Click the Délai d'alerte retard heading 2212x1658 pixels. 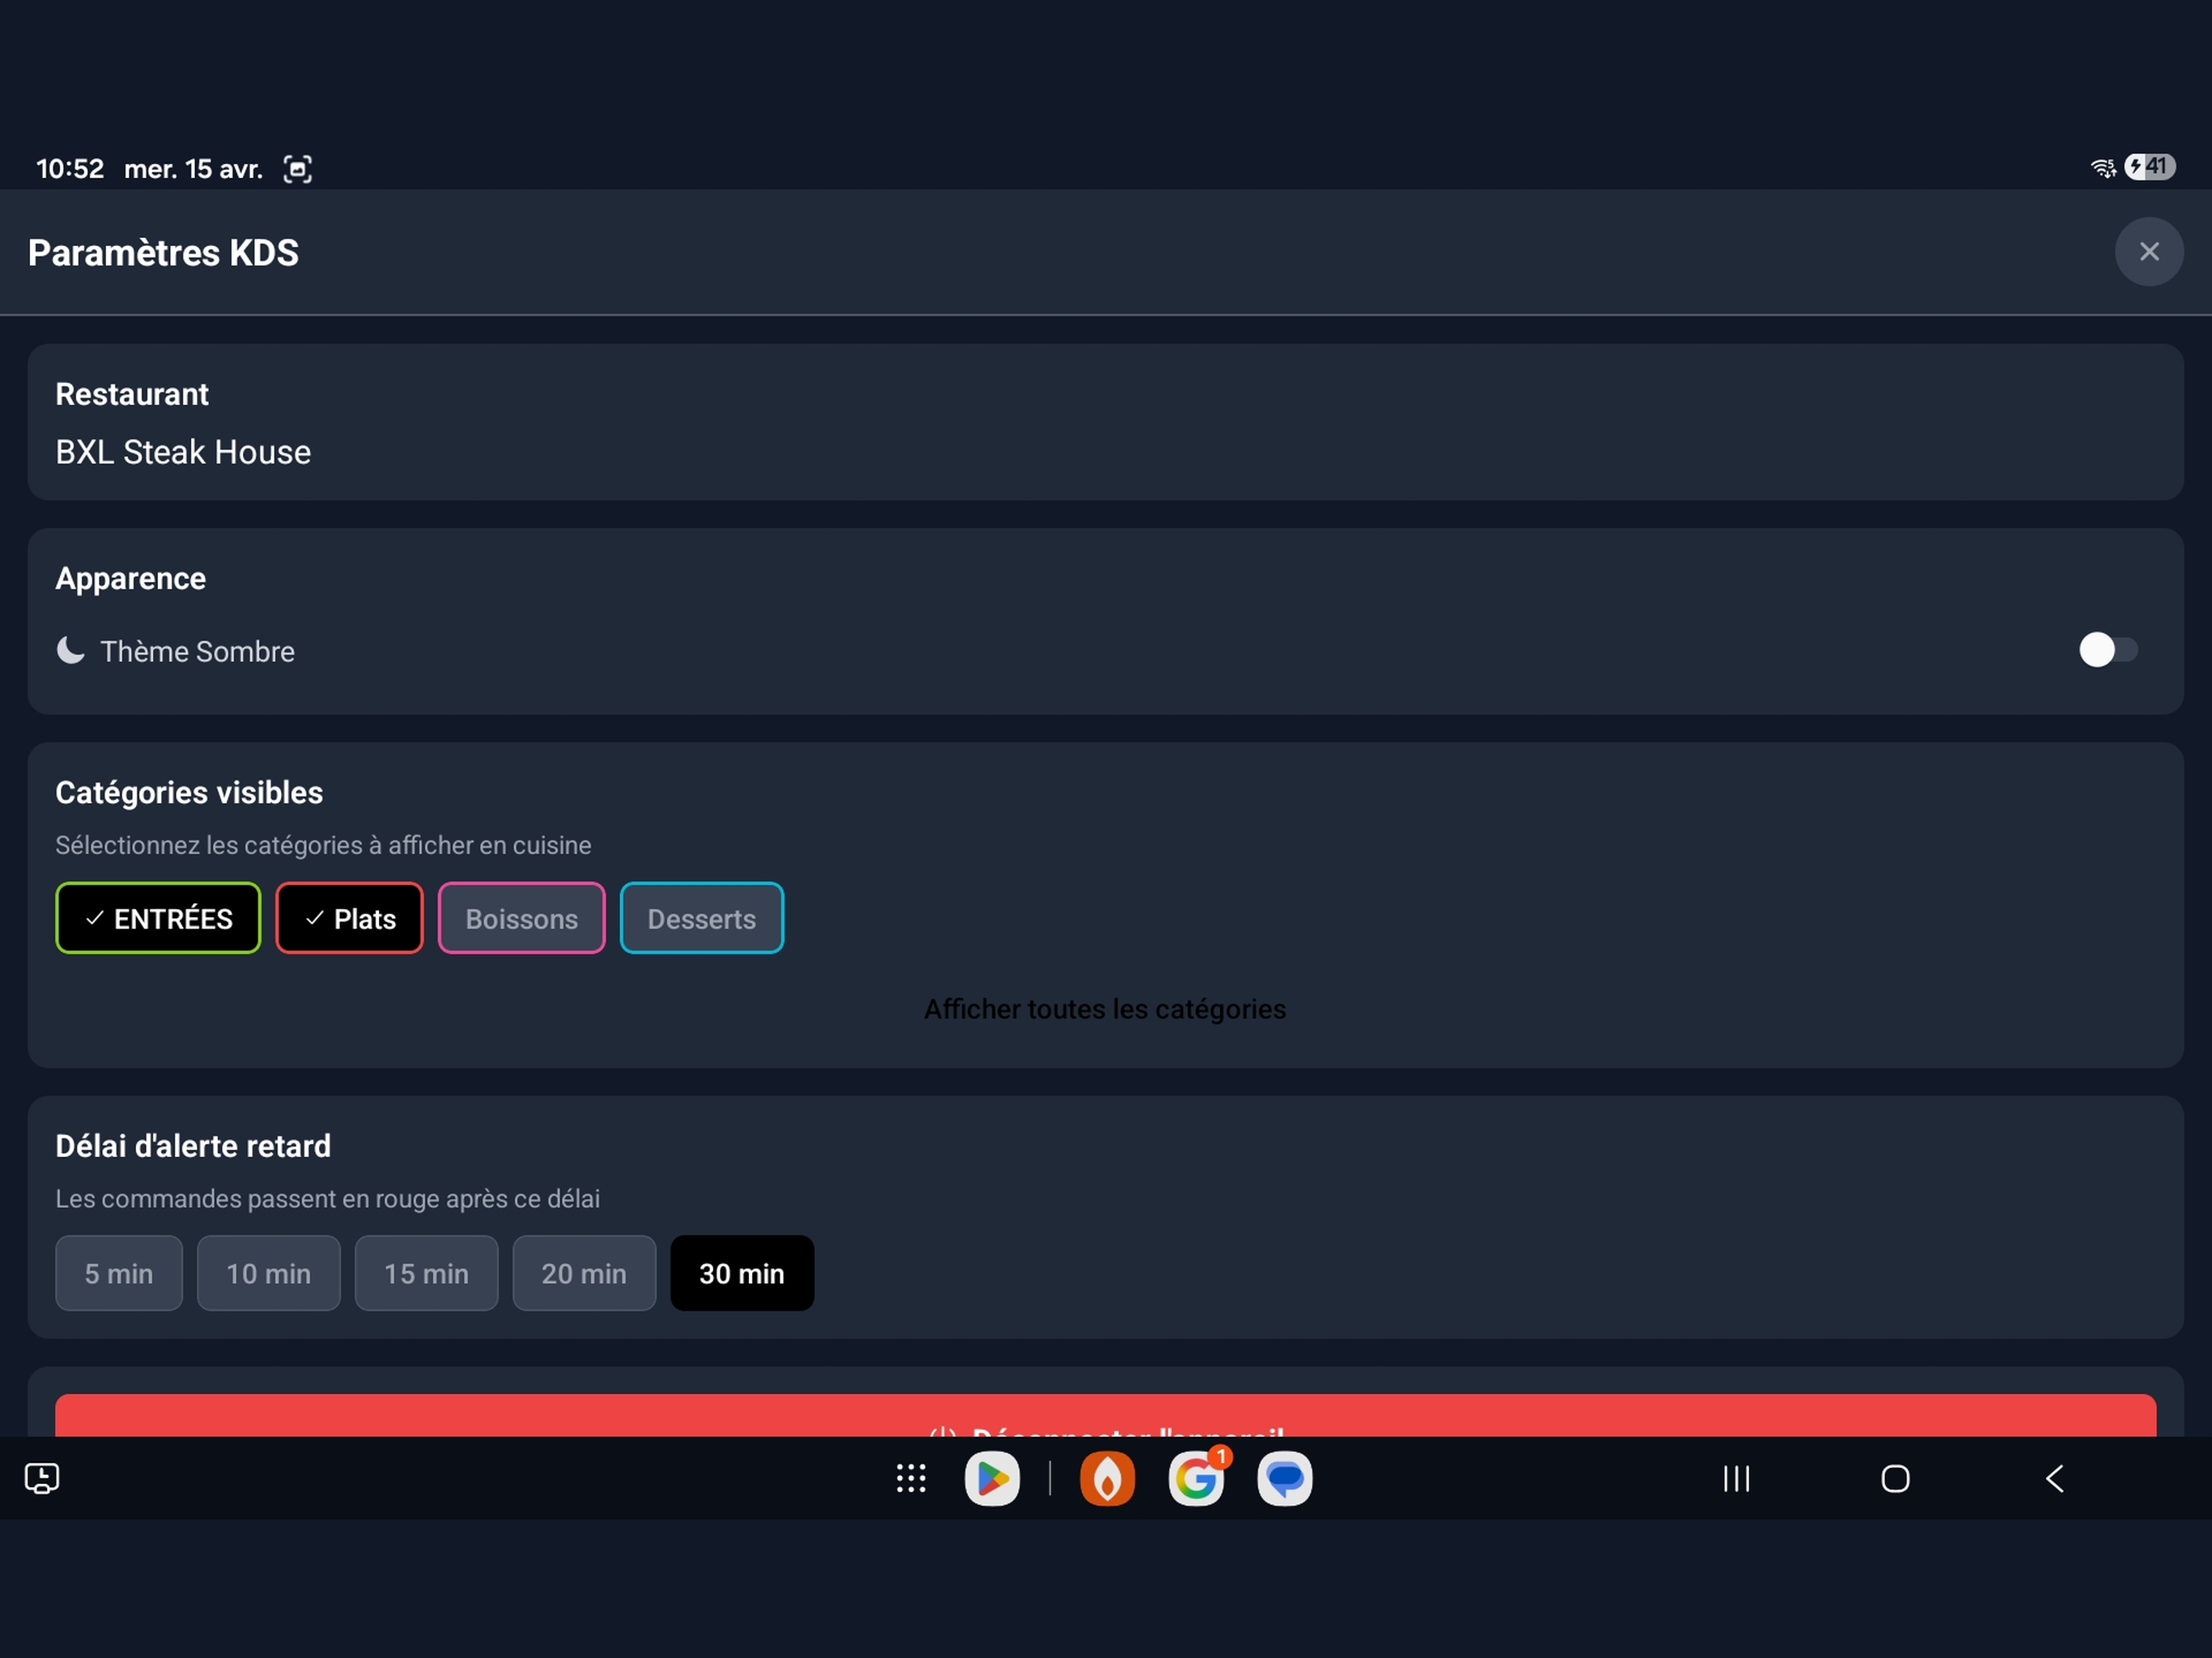click(193, 1146)
